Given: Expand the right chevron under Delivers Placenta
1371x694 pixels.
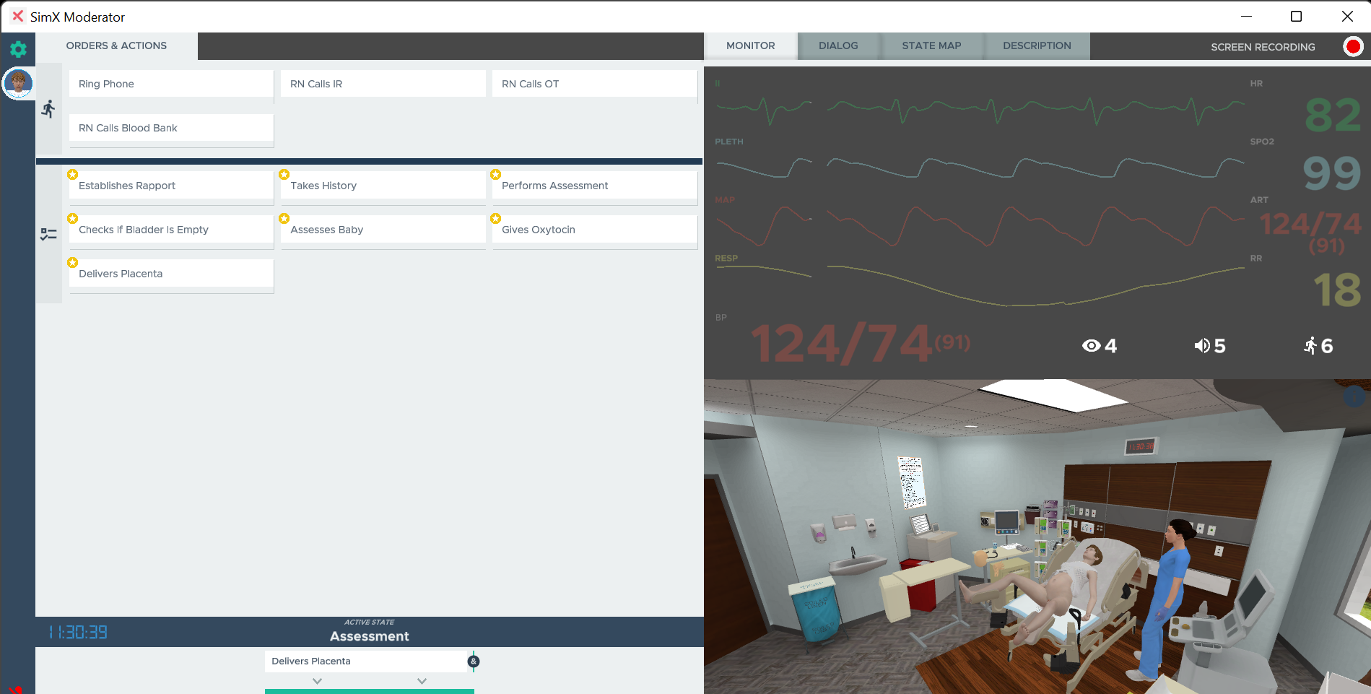Looking at the screenshot, I should point(422,681).
